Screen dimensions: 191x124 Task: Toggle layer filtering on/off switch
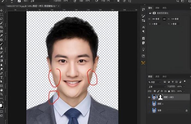pyautogui.click(x=185, y=81)
